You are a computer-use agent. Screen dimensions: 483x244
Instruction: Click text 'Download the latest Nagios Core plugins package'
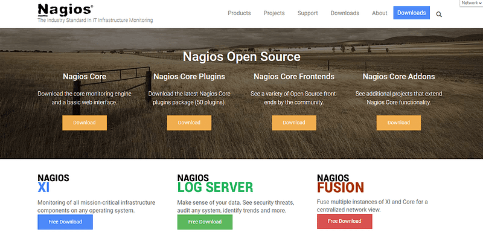pyautogui.click(x=189, y=98)
